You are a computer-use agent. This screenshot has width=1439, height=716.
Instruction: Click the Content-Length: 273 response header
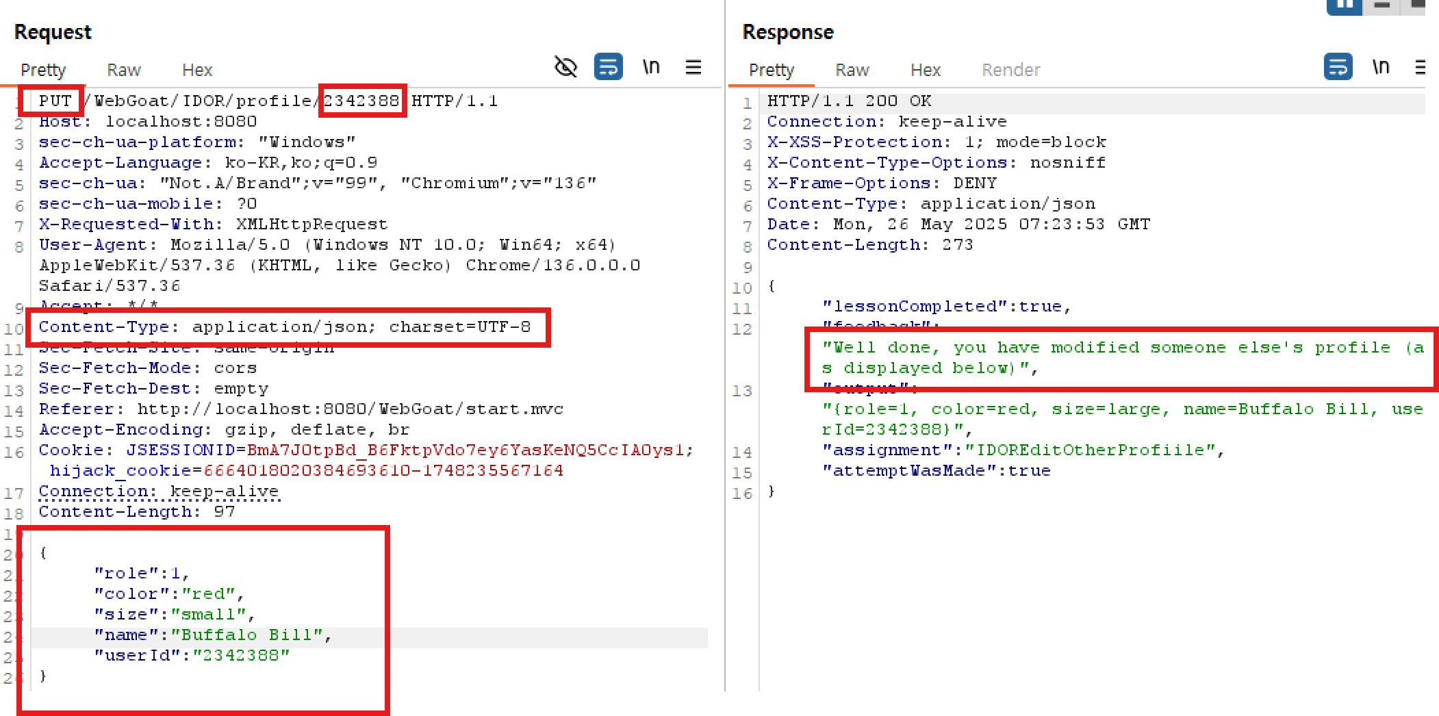click(x=870, y=244)
